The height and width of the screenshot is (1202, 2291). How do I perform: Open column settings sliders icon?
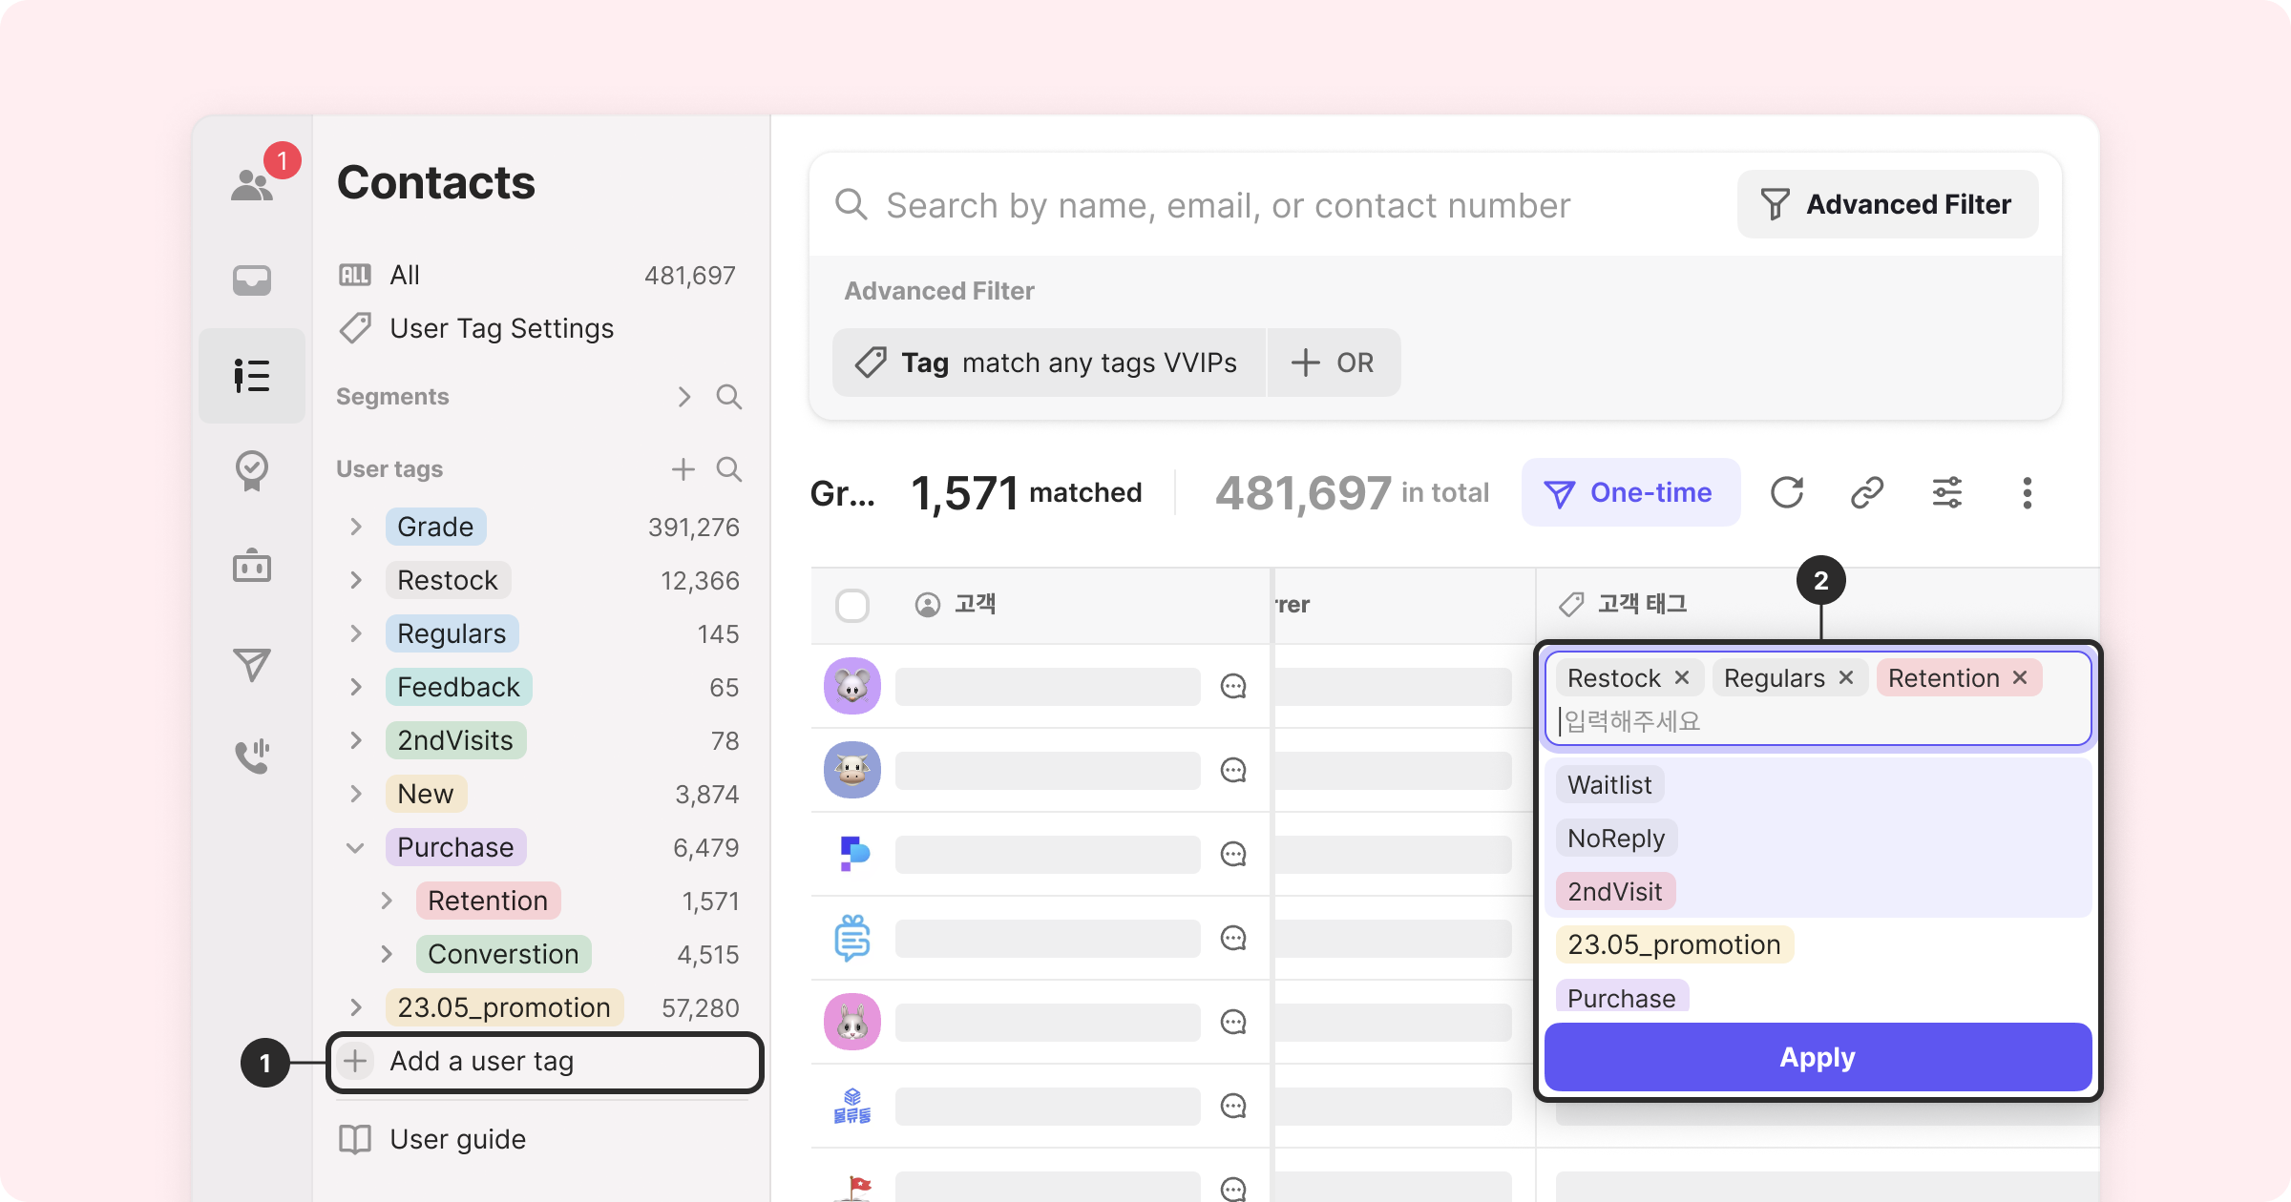coord(1946,492)
